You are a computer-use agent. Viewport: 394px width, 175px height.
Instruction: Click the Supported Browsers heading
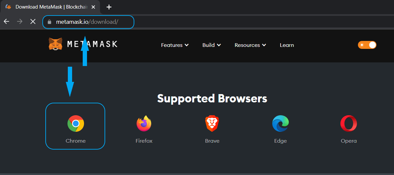212,98
